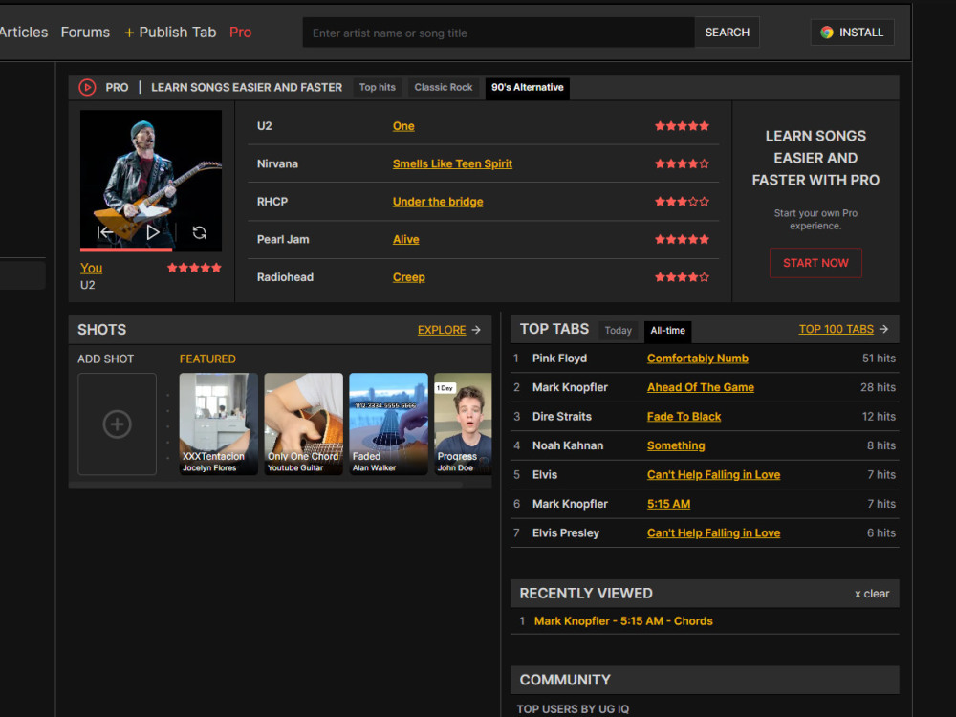Click the star rating for Pearl Jam row
The height and width of the screenshot is (717, 956).
coord(682,240)
